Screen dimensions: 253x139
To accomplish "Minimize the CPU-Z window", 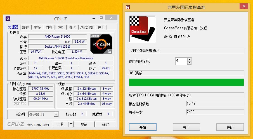I will (x=94, y=18).
